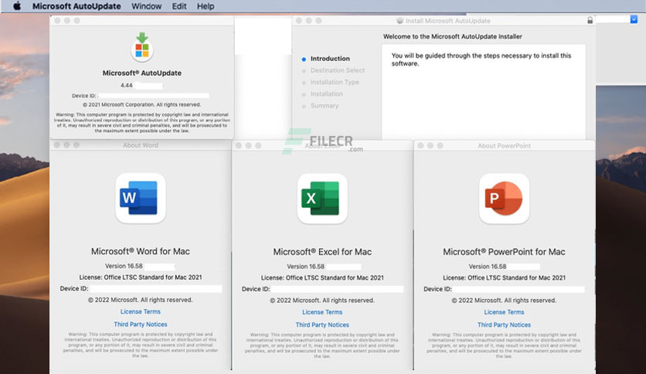This screenshot has height=374, width=646.
Task: Click the 'Microsoft® AutoUpdate' title text
Action: tap(142, 73)
